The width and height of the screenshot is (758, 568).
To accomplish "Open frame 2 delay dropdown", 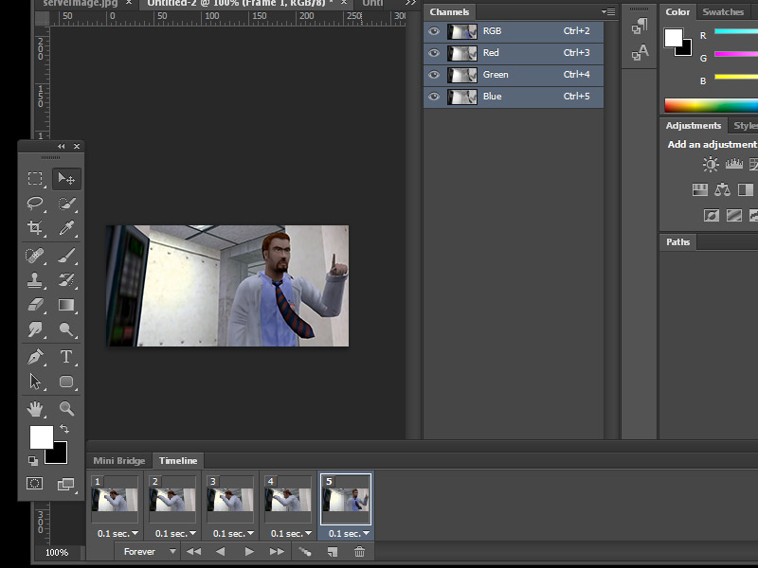I will coord(175,534).
